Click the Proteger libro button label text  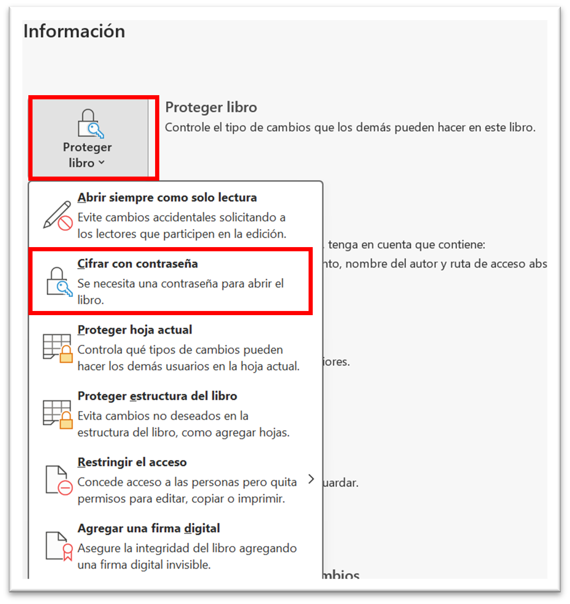pyautogui.click(x=87, y=155)
